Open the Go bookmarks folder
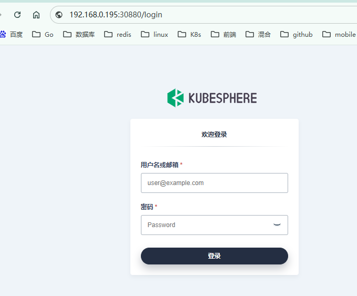 click(43, 34)
